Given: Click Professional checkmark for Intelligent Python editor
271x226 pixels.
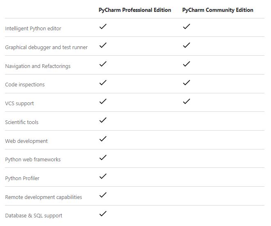Looking at the screenshot, I should tap(103, 27).
